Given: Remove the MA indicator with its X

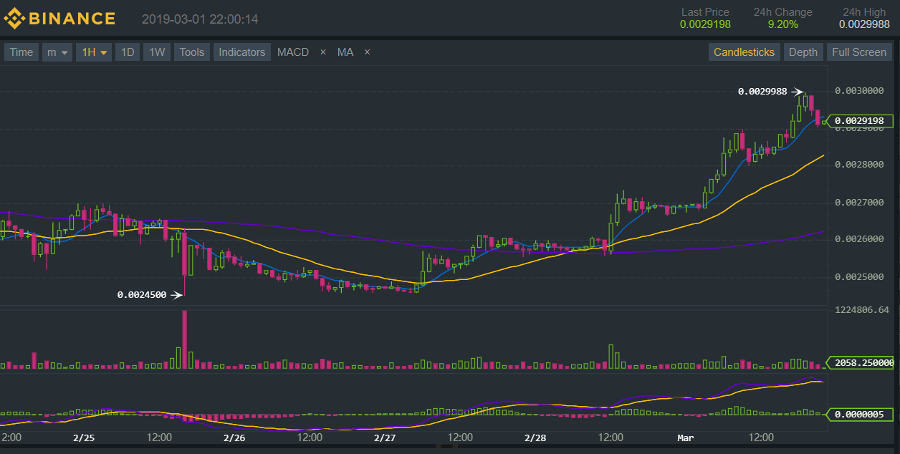Looking at the screenshot, I should pos(367,52).
